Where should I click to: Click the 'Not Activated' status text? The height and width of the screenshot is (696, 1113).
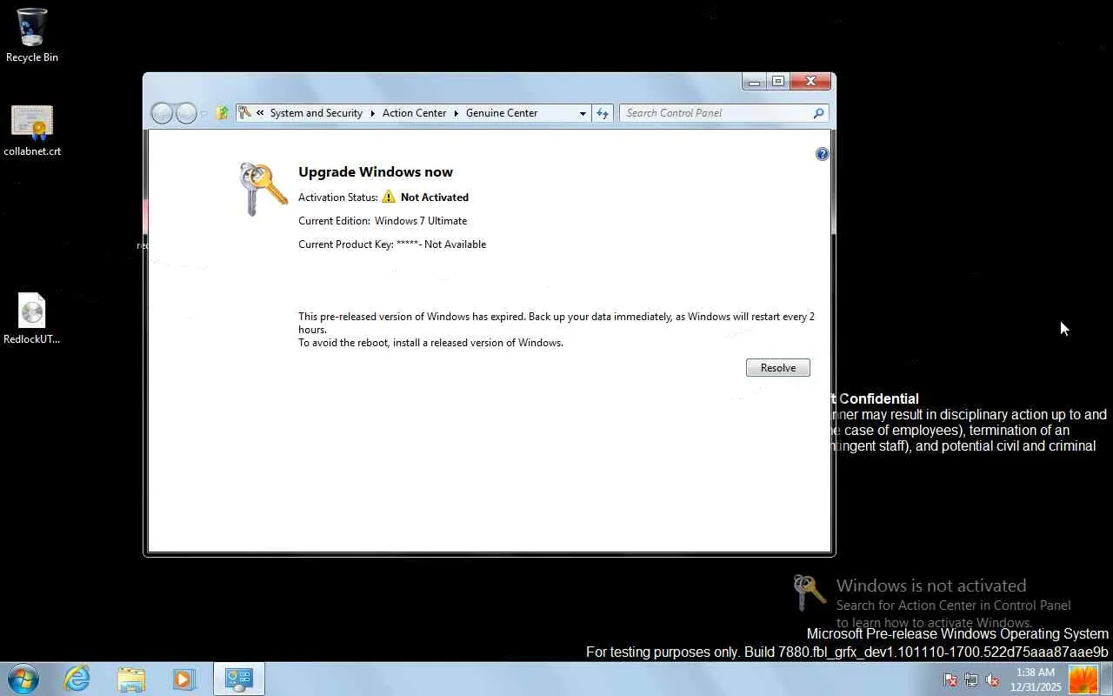coord(435,197)
